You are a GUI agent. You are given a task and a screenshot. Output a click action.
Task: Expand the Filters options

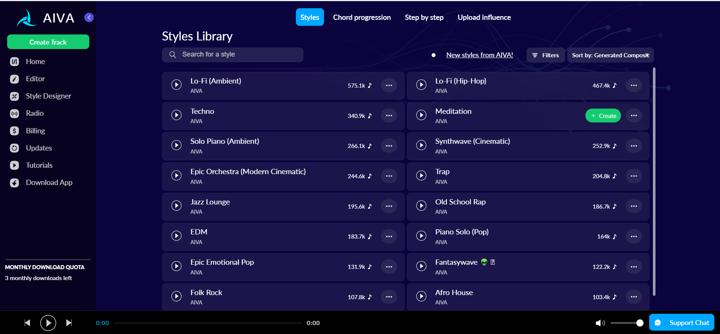(546, 55)
